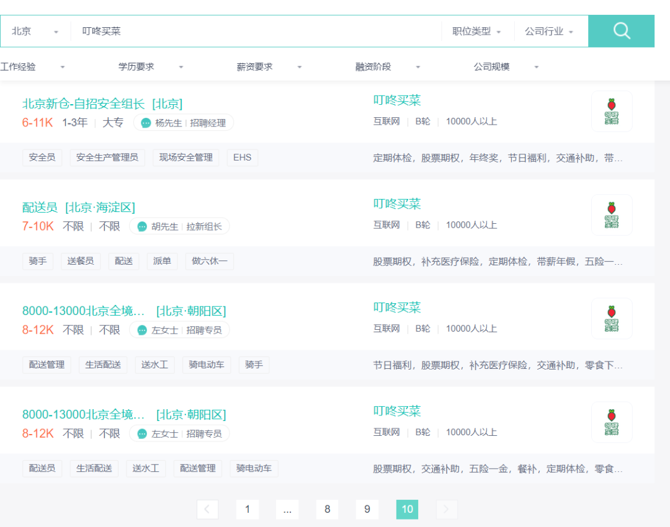The image size is (670, 527).
Task: Click the next page arrow
Action: [x=447, y=510]
